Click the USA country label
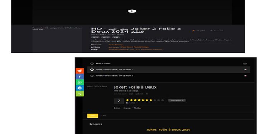The width and height of the screenshot is (269, 134). pos(131,94)
